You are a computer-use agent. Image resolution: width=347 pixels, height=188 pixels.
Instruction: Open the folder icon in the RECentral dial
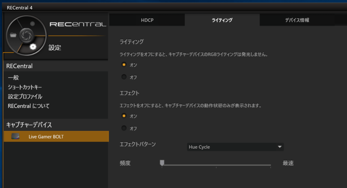coord(13,35)
